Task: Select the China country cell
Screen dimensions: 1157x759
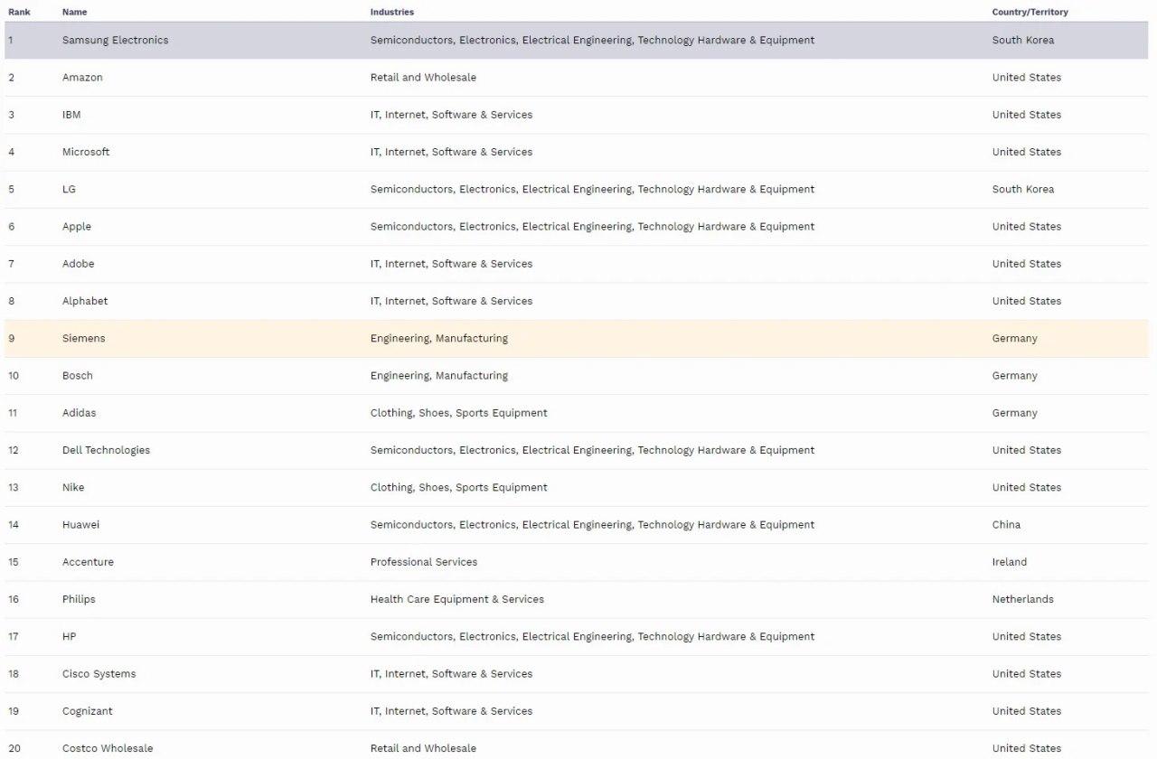Action: 1006,525
